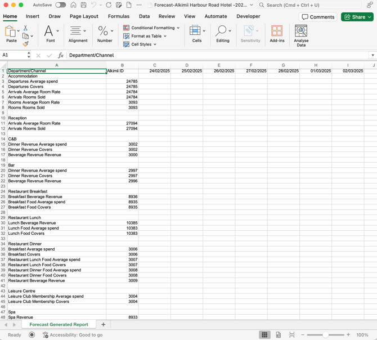Click the Home icon in title bar
The image size is (377, 340).
73,5
